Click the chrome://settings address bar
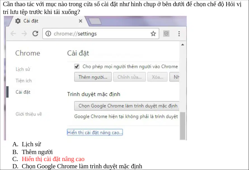The image size is (249, 170). 101,34
